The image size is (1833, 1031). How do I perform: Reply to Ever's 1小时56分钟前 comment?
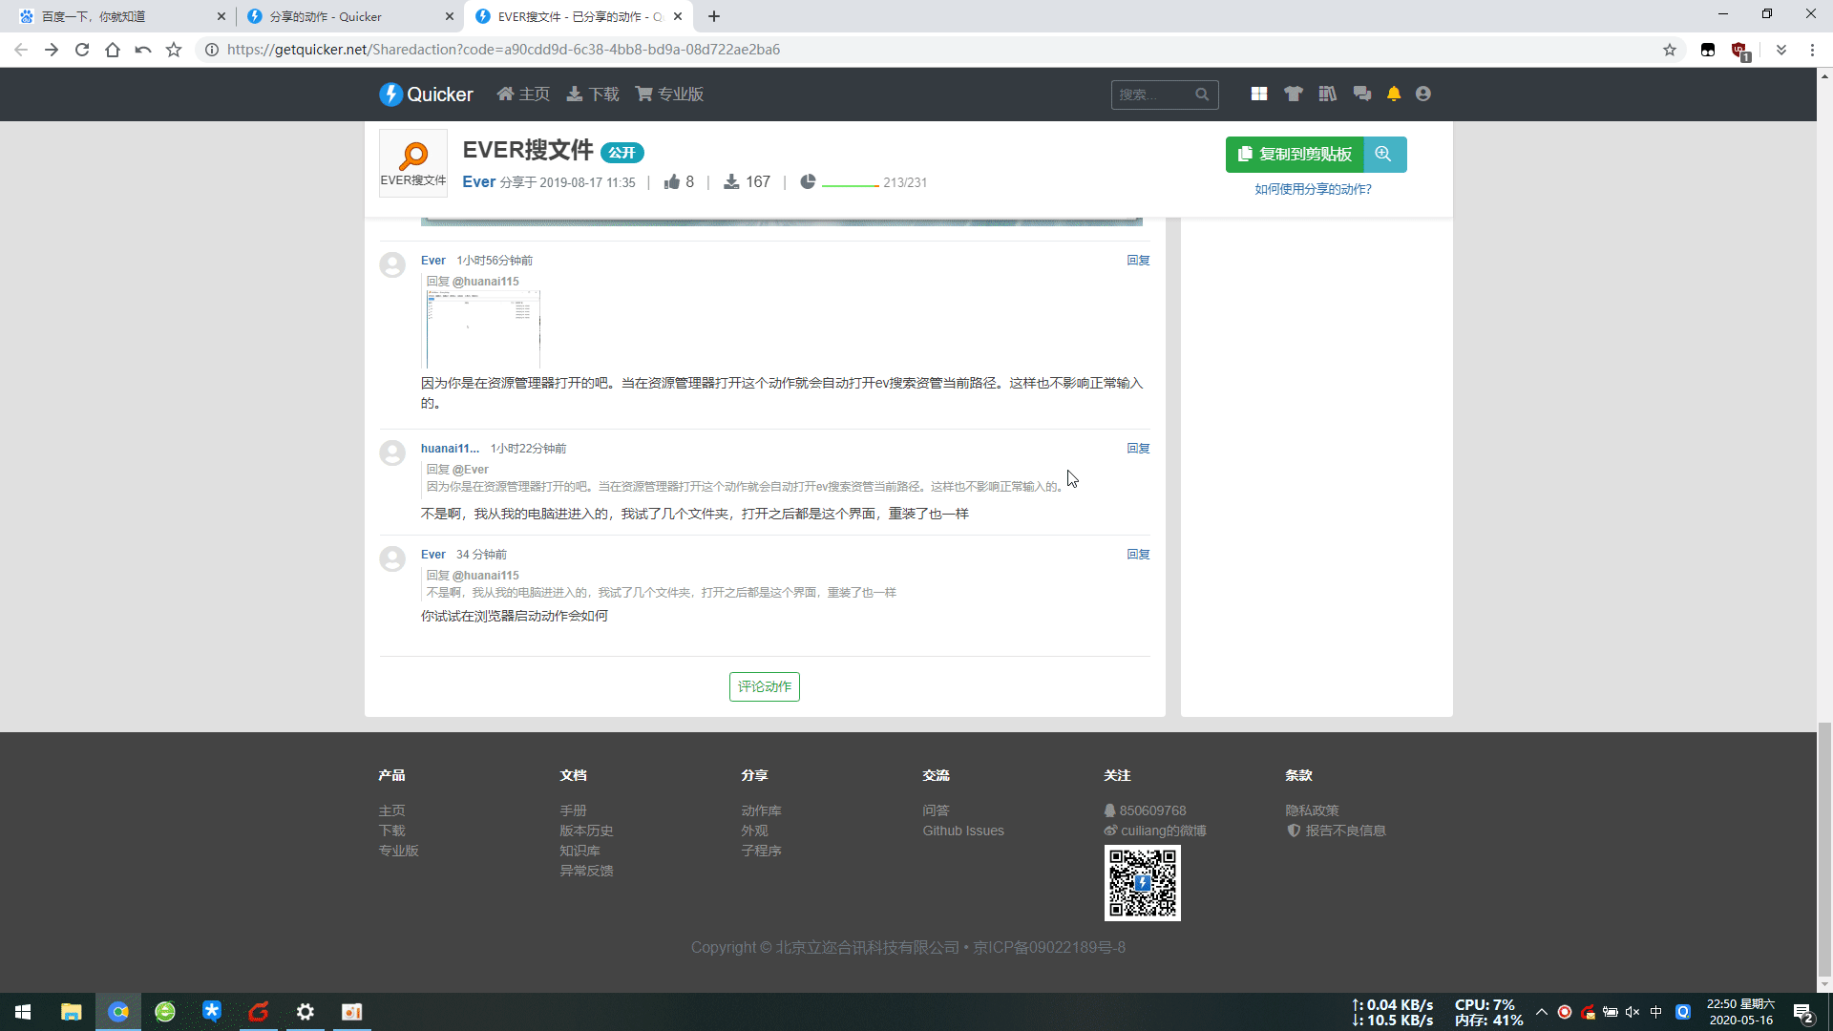1138,261
